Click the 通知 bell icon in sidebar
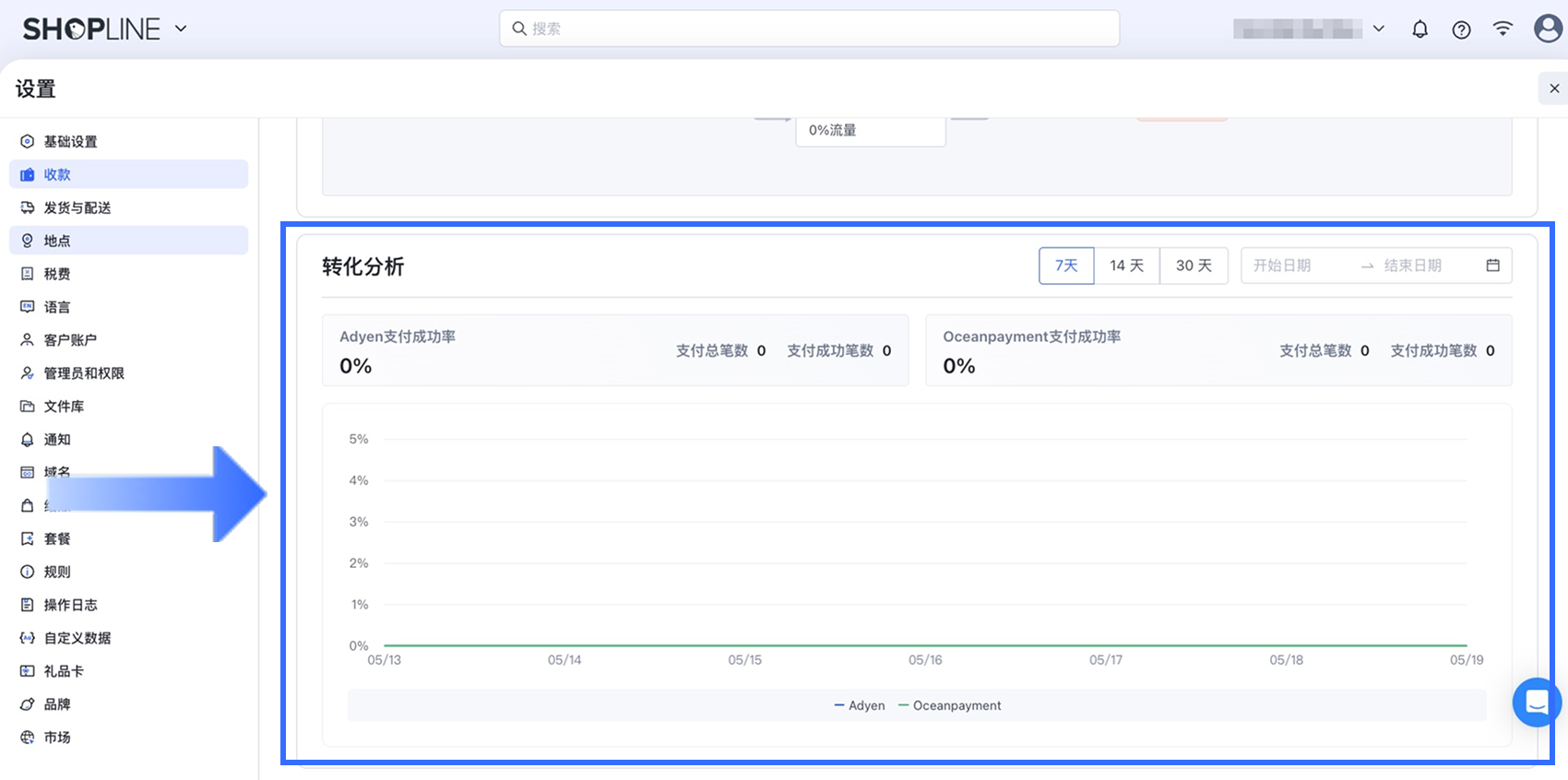This screenshot has height=780, width=1568. point(28,440)
